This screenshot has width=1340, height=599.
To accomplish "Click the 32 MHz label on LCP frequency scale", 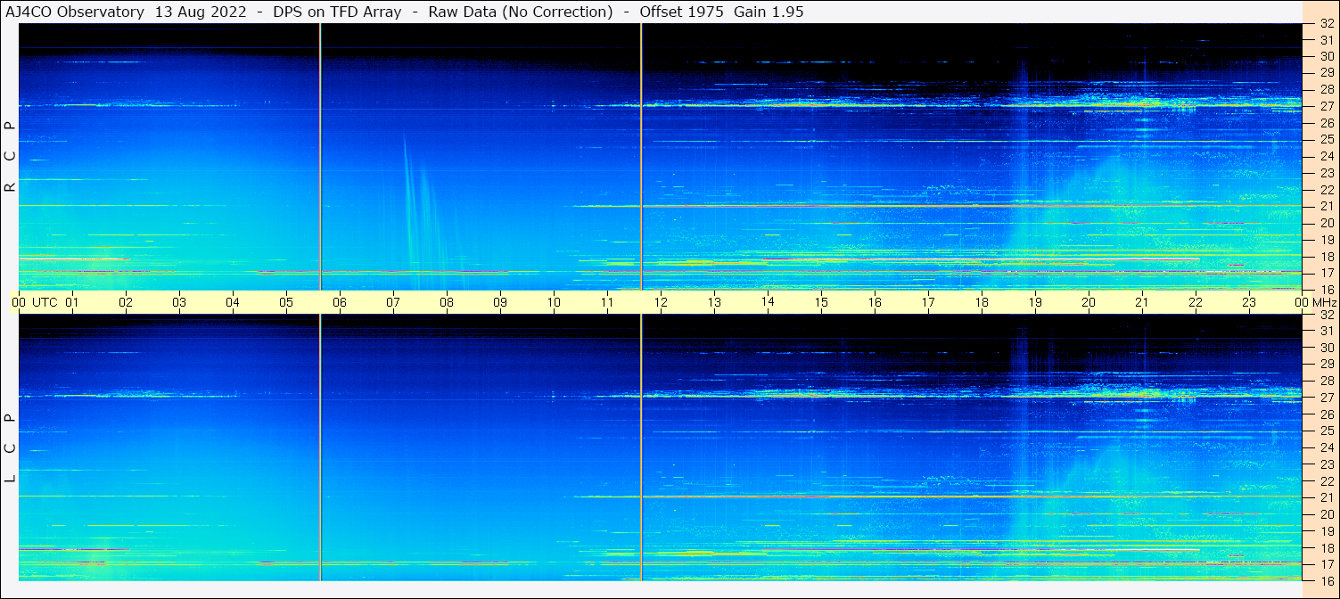I will 1326,315.
